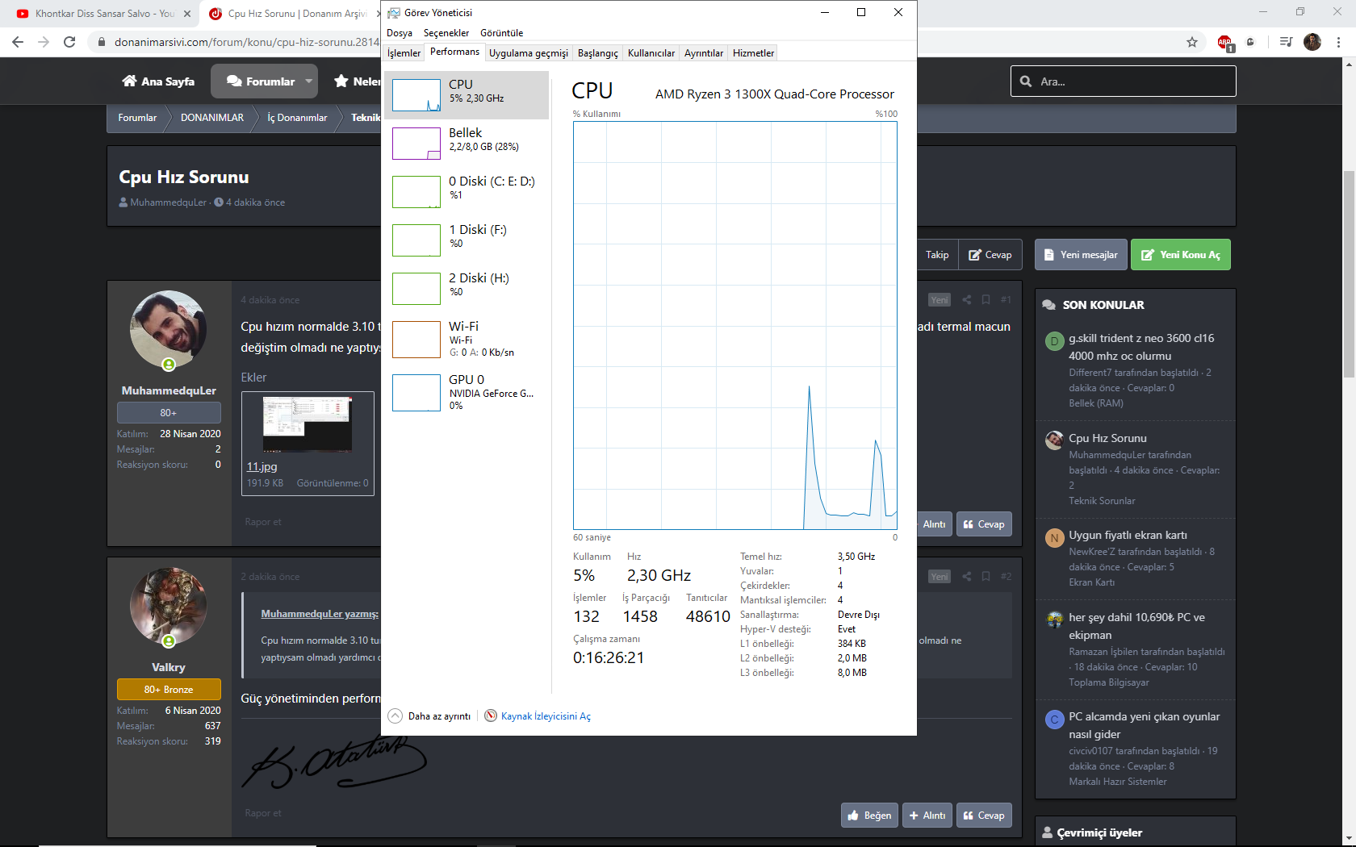The width and height of the screenshot is (1356, 847).
Task: Open the Chrome three-dot menu
Action: point(1339,42)
